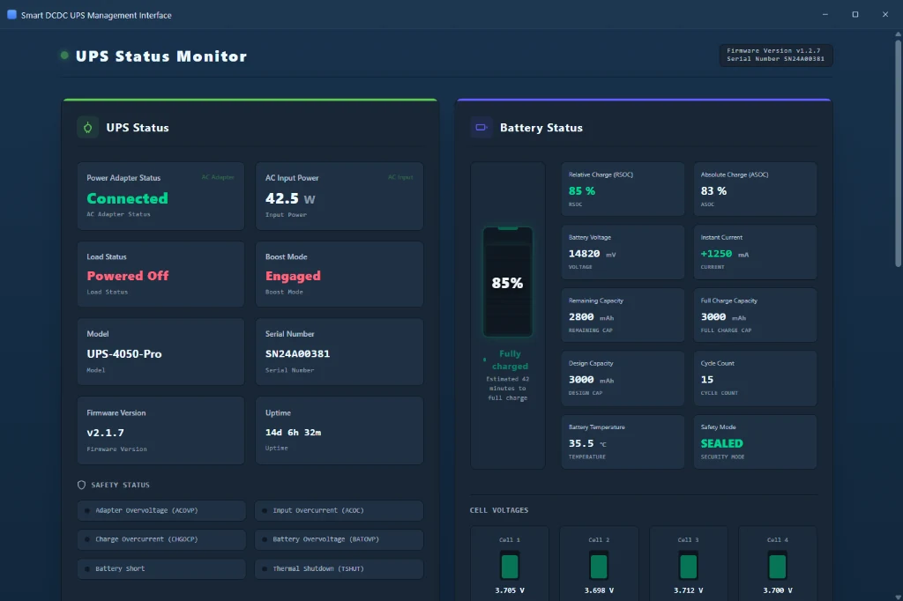Click the "35.5 °C" battery temperature value
This screenshot has width=903, height=601.
(x=587, y=444)
